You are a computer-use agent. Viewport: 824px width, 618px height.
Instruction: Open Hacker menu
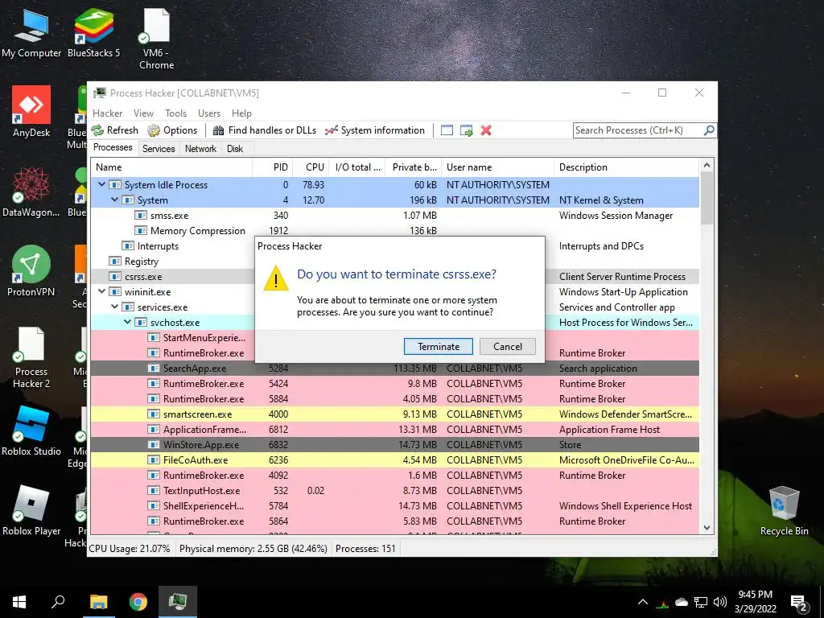click(108, 113)
